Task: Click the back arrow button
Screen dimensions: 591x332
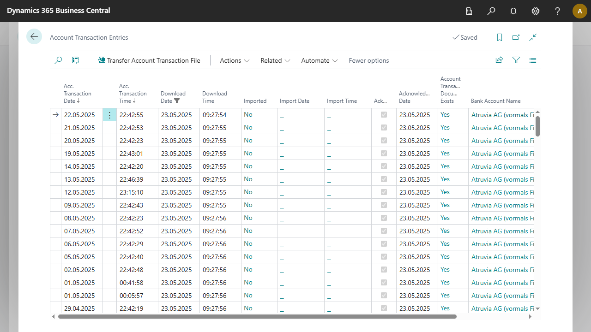Action: coord(34,36)
